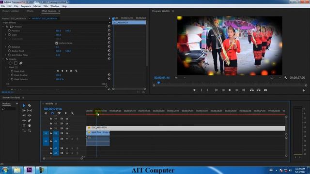Go to In point in Program monitor

pos(217,90)
